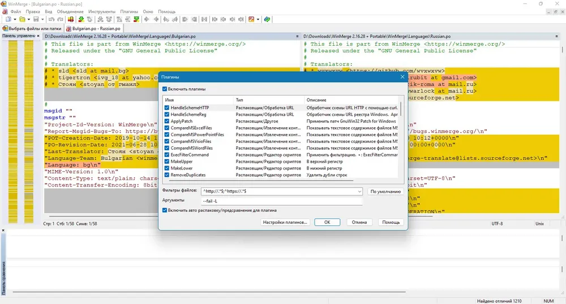Viewport: 566px width, 304px height.
Task: Toggle the ExecFilterCommand plugin checkbox
Action: (x=167, y=155)
